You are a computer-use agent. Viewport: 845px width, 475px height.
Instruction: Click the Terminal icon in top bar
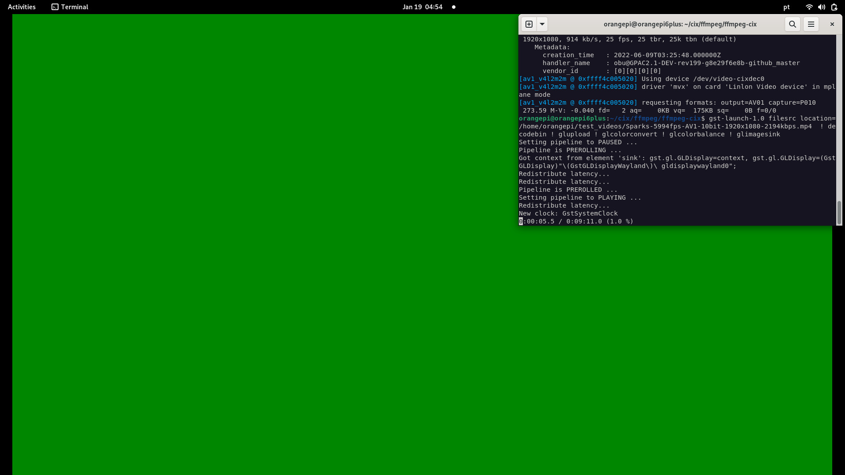point(55,7)
